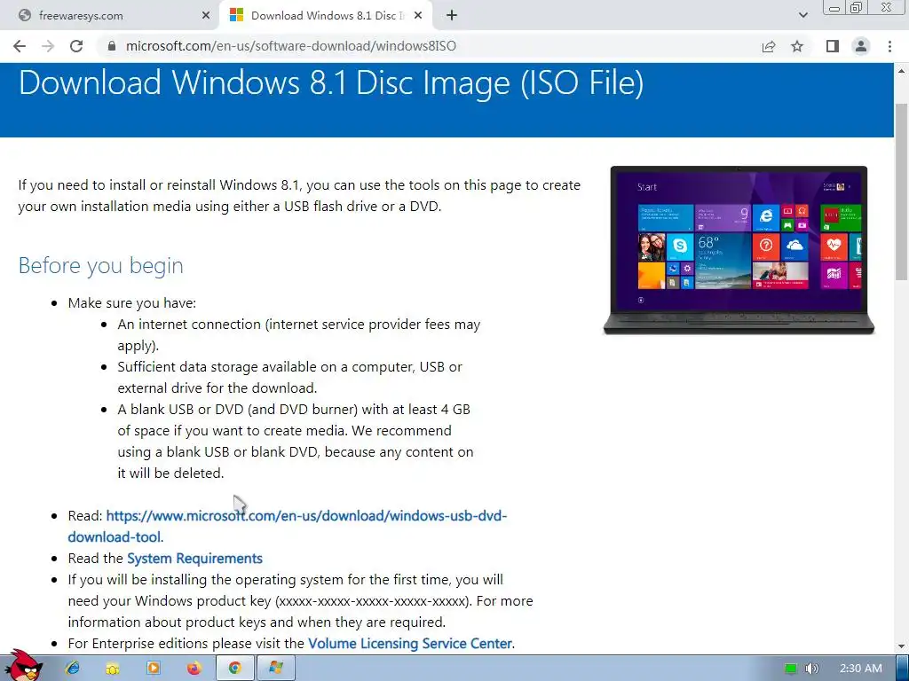
Task: Go back to the previous page
Action: (x=20, y=46)
